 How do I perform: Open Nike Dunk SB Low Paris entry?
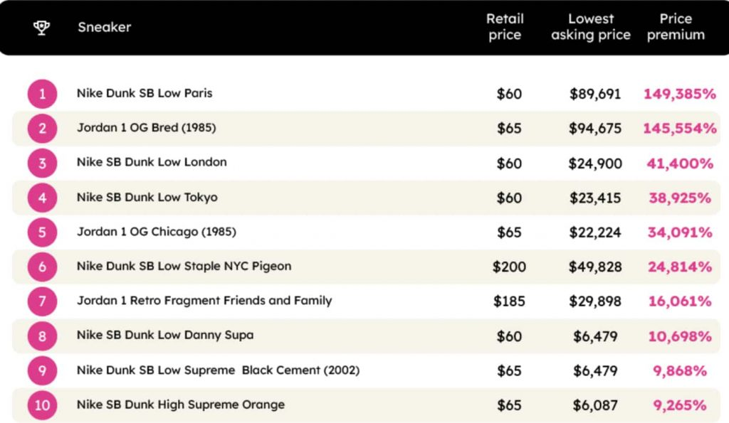(x=145, y=93)
